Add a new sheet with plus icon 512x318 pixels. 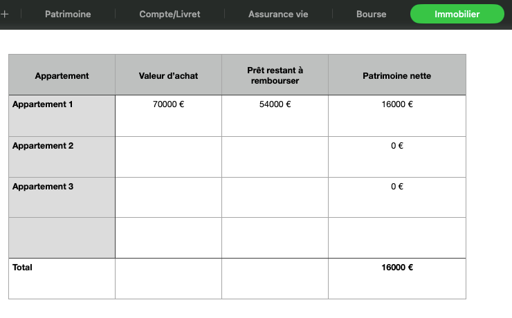point(5,14)
